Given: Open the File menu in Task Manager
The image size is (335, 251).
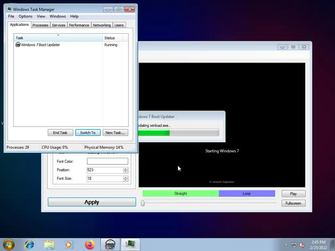Looking at the screenshot, I should pos(11,16).
